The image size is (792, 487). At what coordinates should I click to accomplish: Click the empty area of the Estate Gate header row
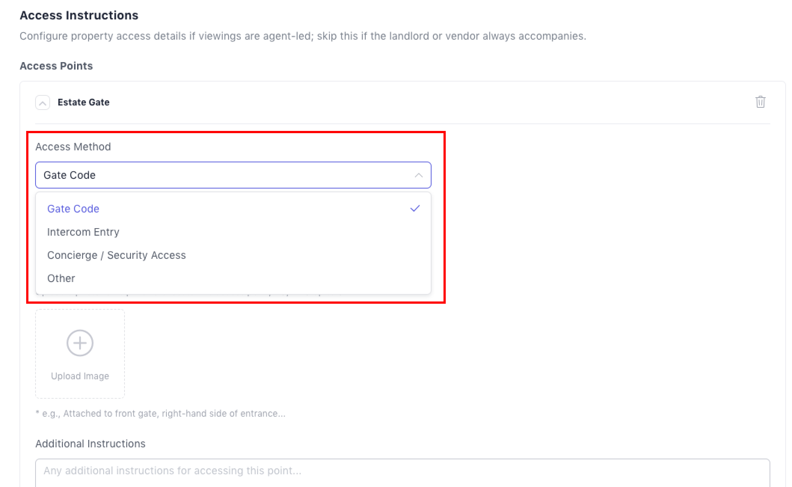pos(411,102)
